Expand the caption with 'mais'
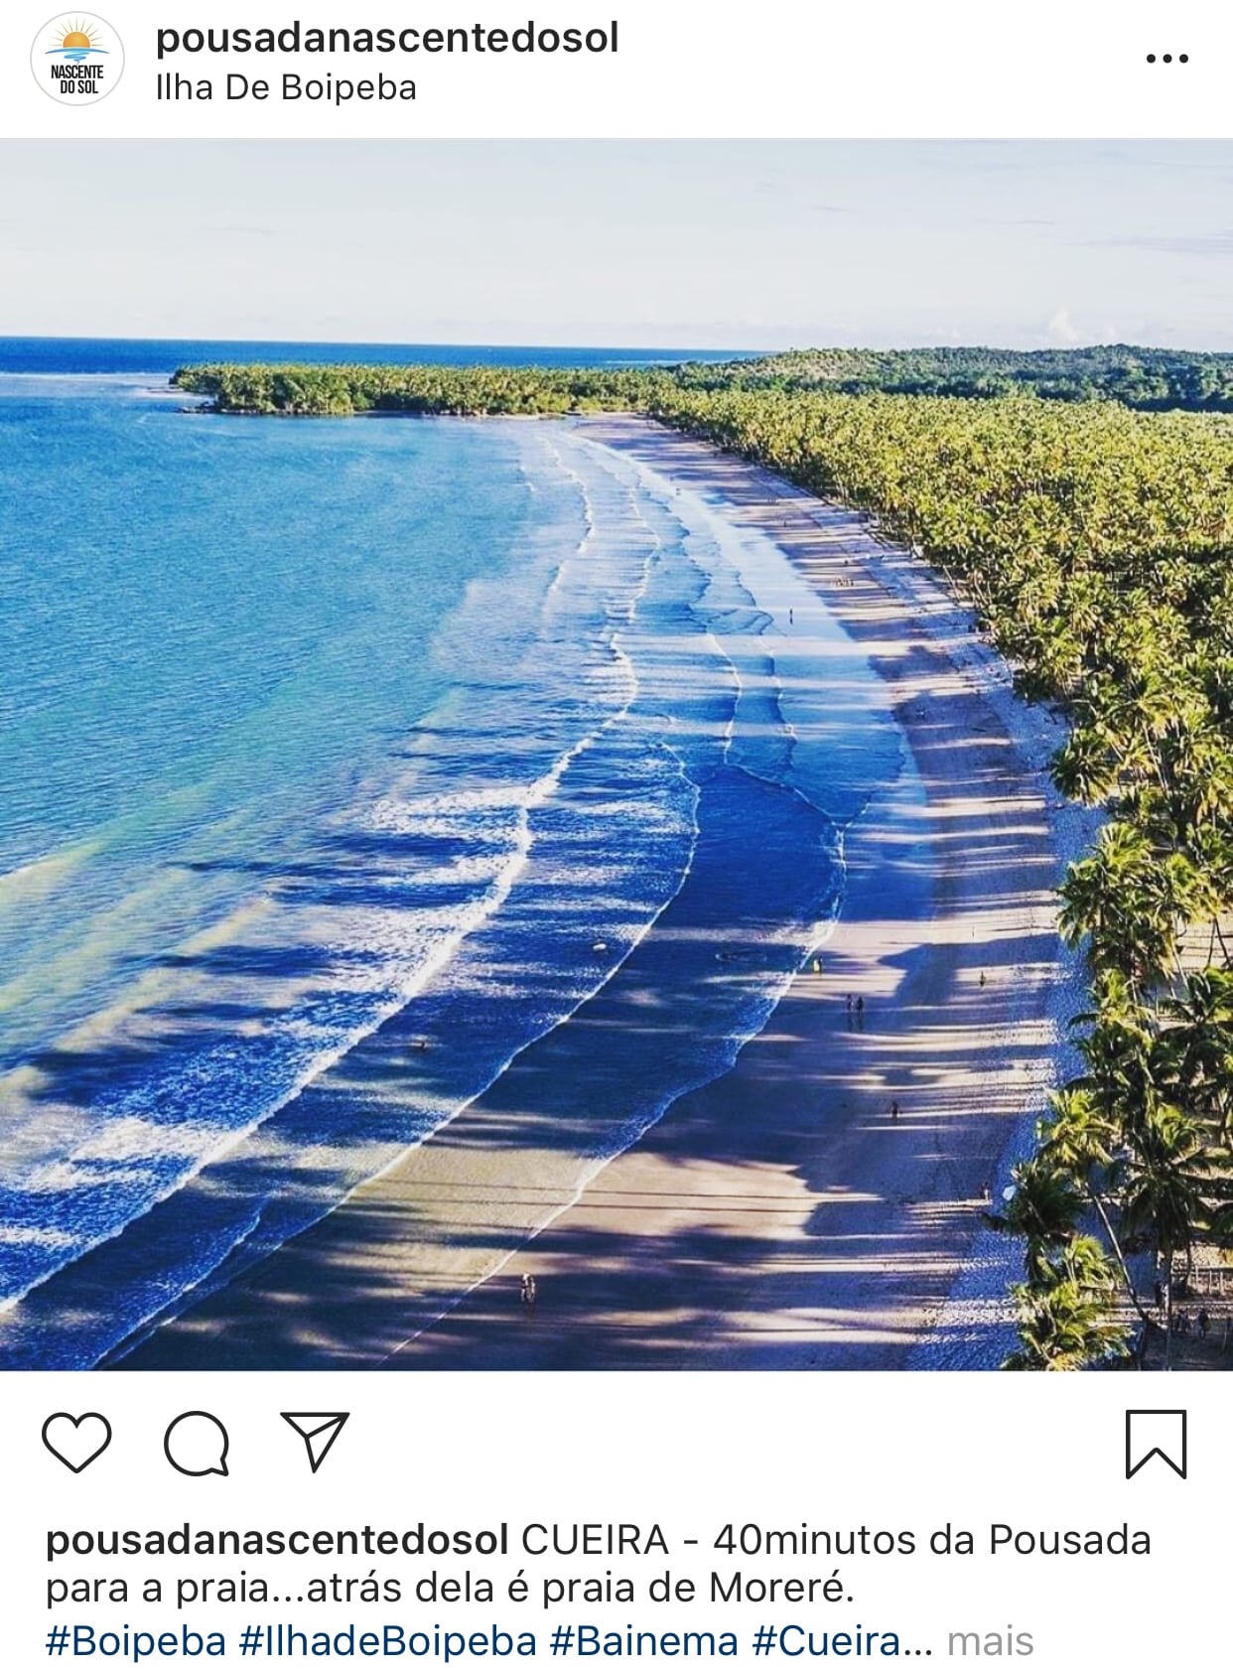Viewport: 1233px width, 1670px height. (990, 1642)
